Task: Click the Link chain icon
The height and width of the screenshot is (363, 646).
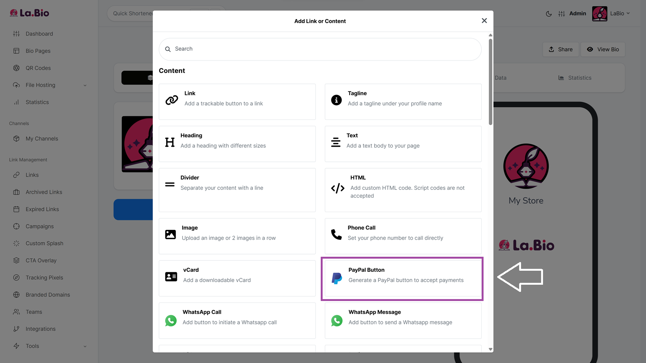Action: (x=172, y=100)
